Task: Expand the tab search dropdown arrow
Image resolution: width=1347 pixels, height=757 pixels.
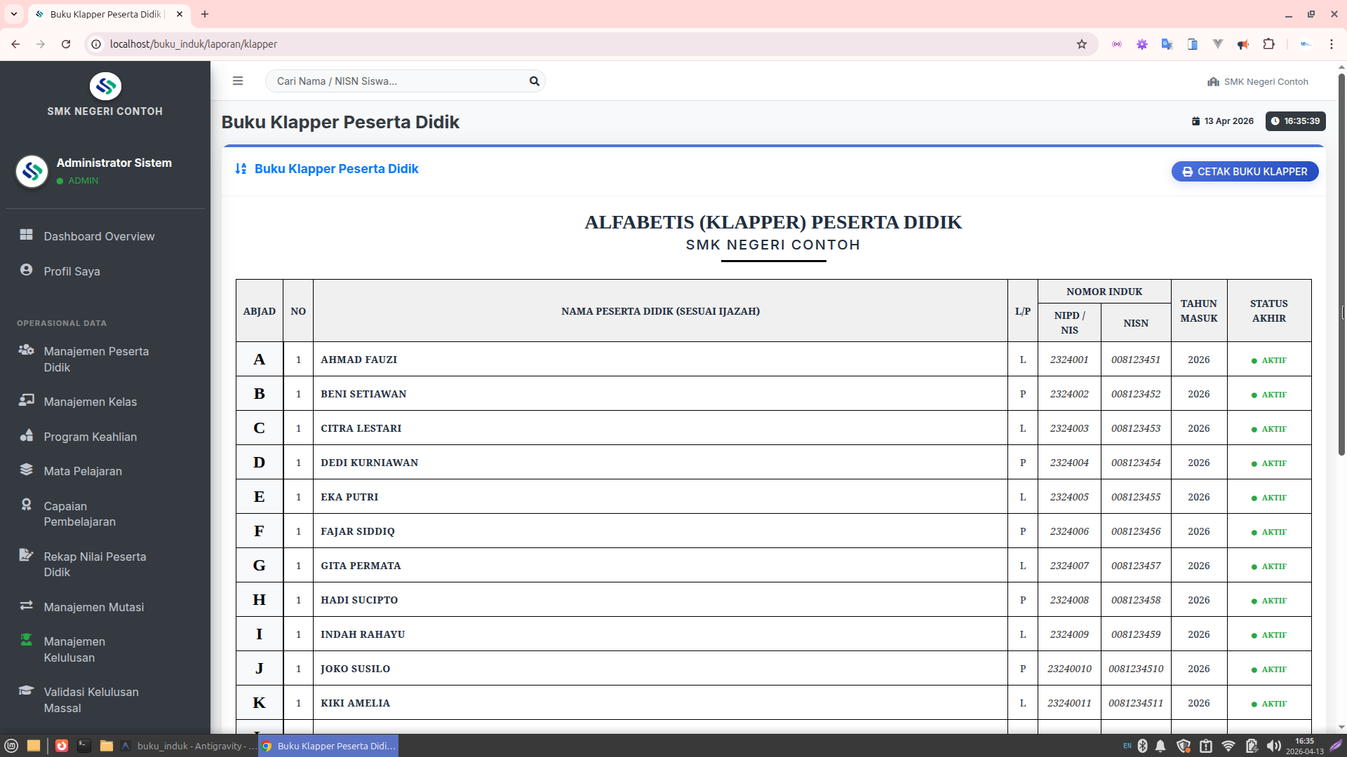Action: (14, 14)
